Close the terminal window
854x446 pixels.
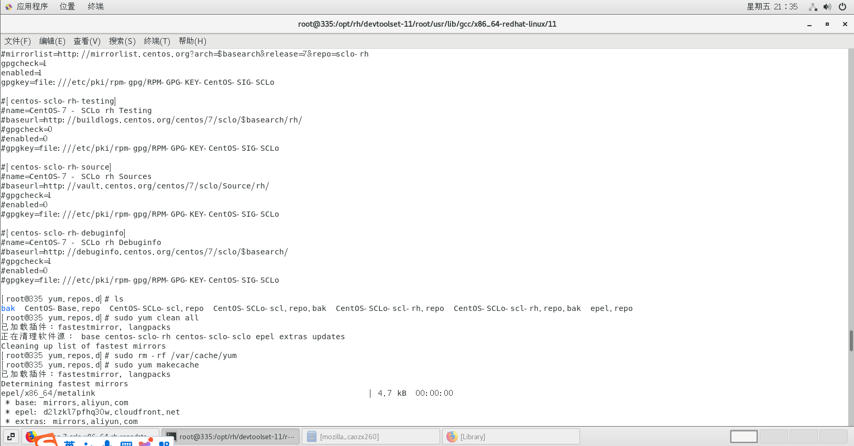point(845,24)
